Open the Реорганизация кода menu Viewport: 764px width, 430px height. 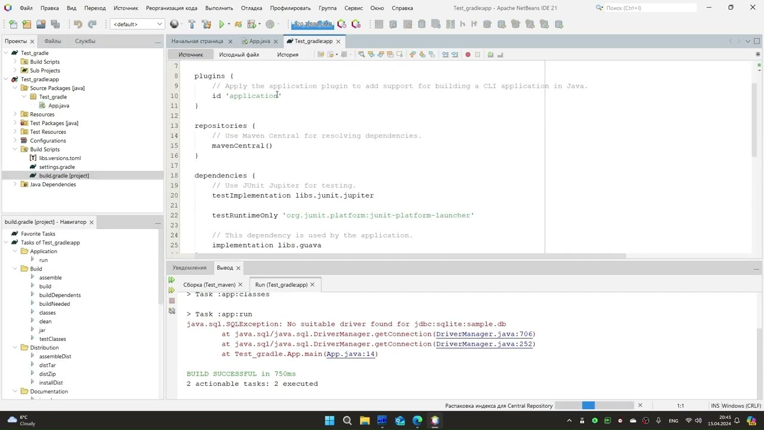tap(171, 8)
